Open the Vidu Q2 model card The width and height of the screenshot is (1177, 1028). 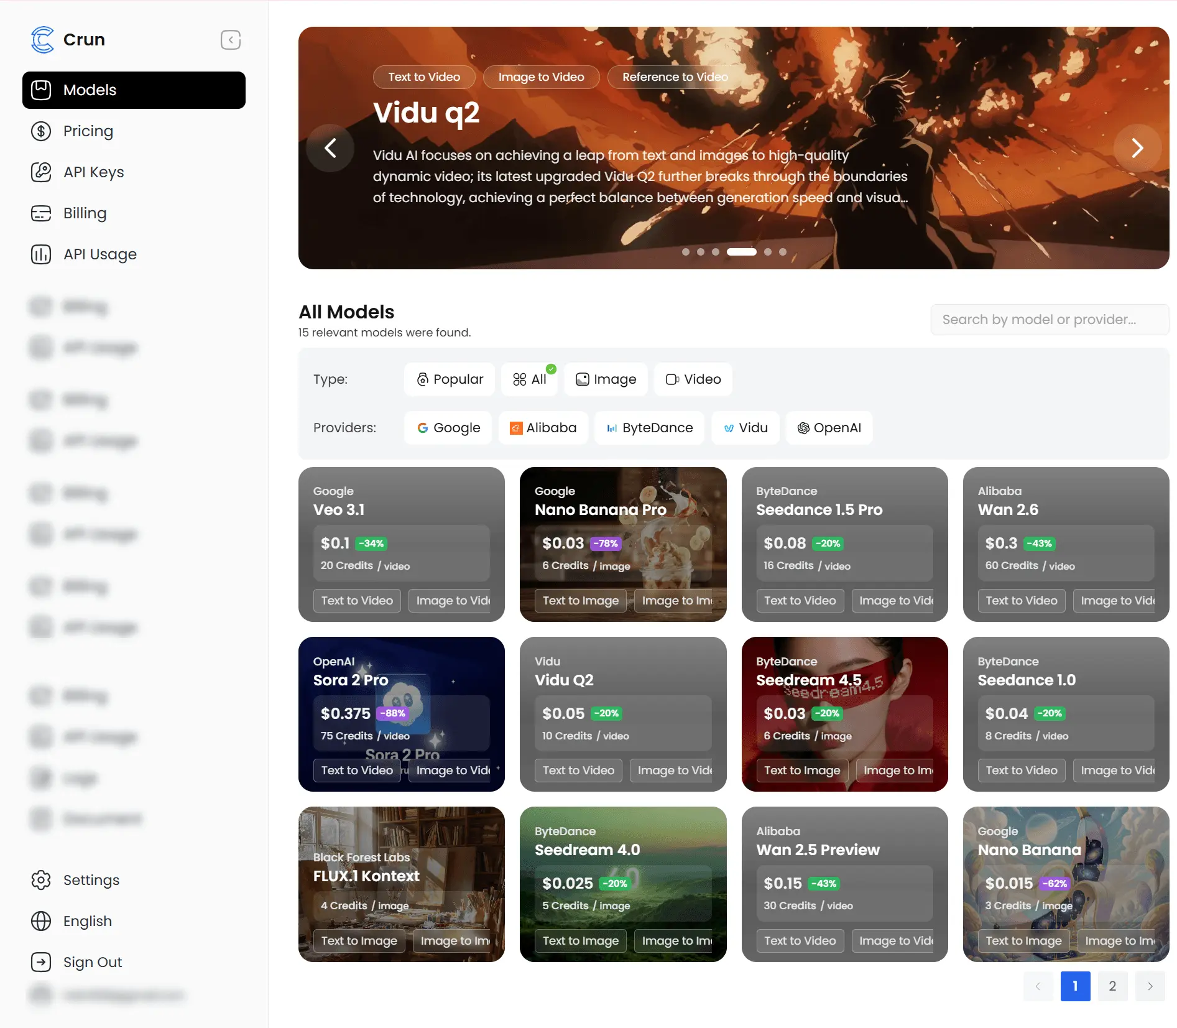point(623,714)
